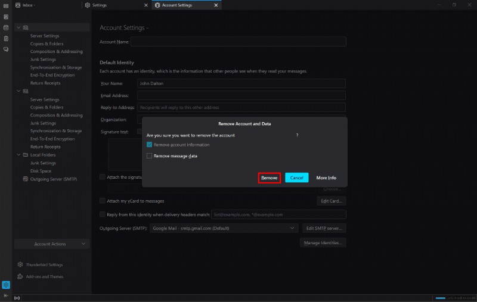Select Junk Settings under Local Folders
This screenshot has width=477, height=302.
[43, 163]
